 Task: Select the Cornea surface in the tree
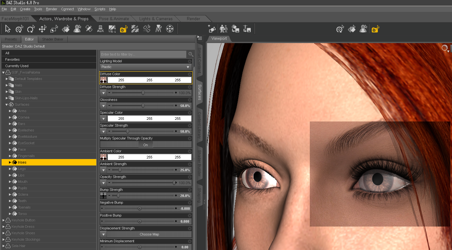23,117
